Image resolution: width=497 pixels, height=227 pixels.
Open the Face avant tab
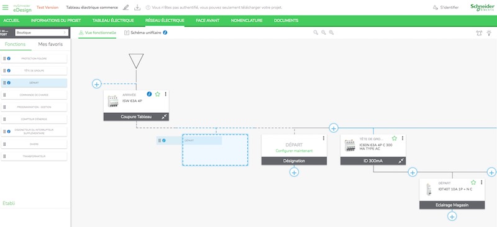(207, 20)
